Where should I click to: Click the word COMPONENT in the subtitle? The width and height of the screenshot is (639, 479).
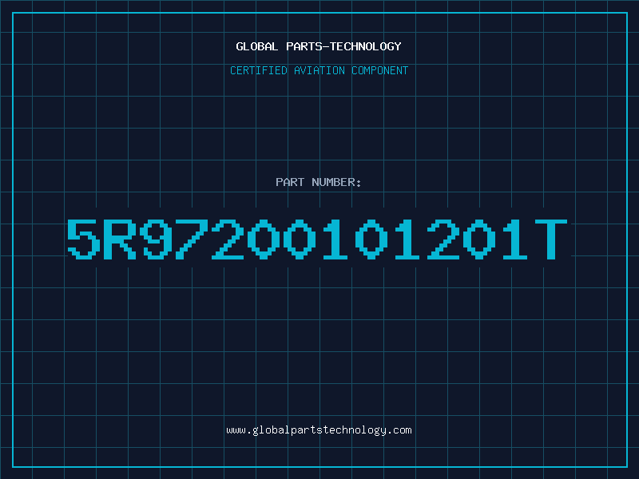click(x=380, y=70)
